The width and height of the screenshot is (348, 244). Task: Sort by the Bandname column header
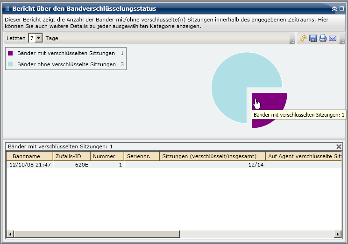point(30,156)
